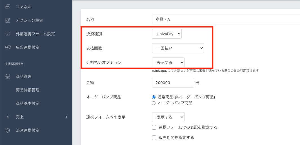Collapse 売上 menu using chevron arrow

(66, 117)
